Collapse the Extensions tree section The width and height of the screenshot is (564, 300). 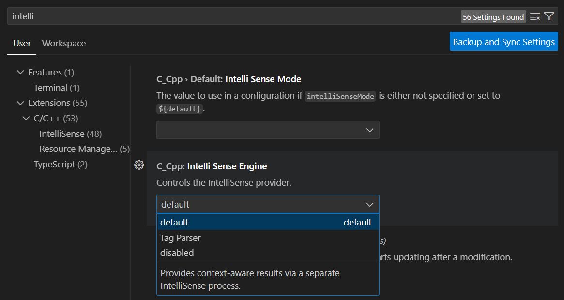tap(20, 103)
